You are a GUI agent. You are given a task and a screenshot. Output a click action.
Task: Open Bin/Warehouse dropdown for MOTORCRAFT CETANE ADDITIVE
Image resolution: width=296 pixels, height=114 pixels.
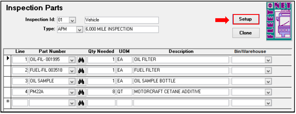(268, 92)
